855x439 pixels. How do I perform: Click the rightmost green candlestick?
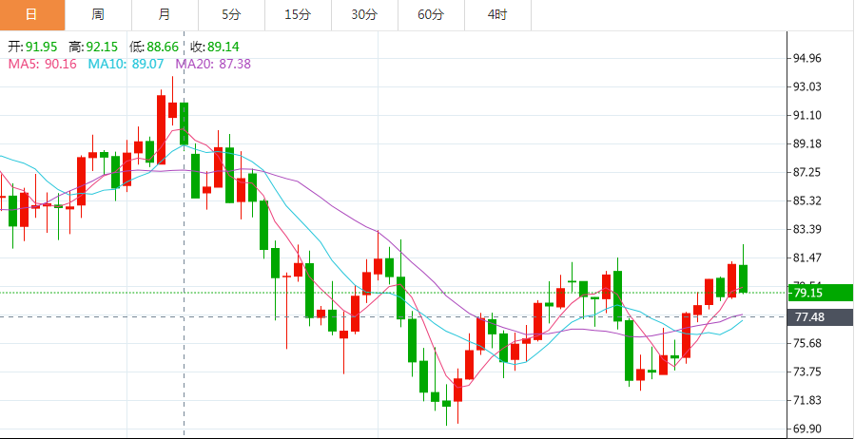pyautogui.click(x=744, y=278)
